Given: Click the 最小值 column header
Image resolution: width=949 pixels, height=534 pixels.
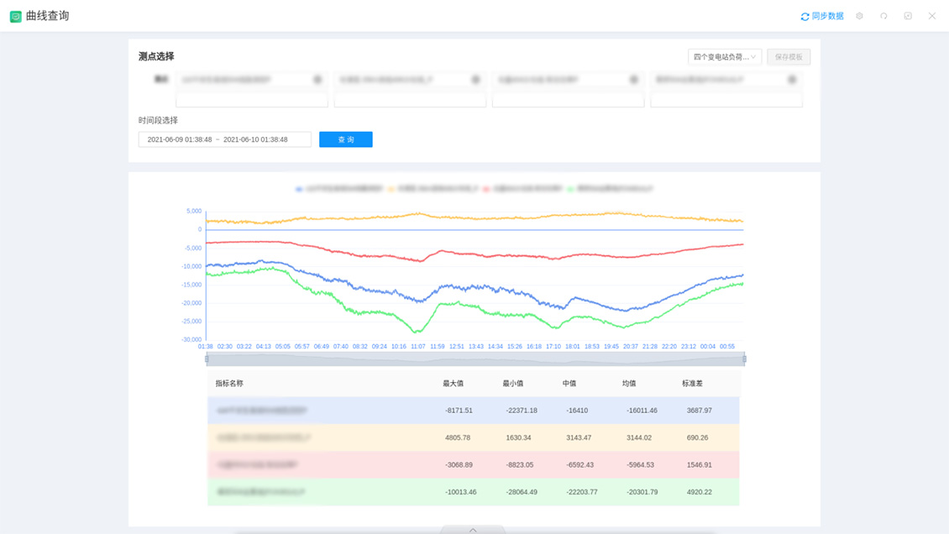Looking at the screenshot, I should click(x=512, y=384).
